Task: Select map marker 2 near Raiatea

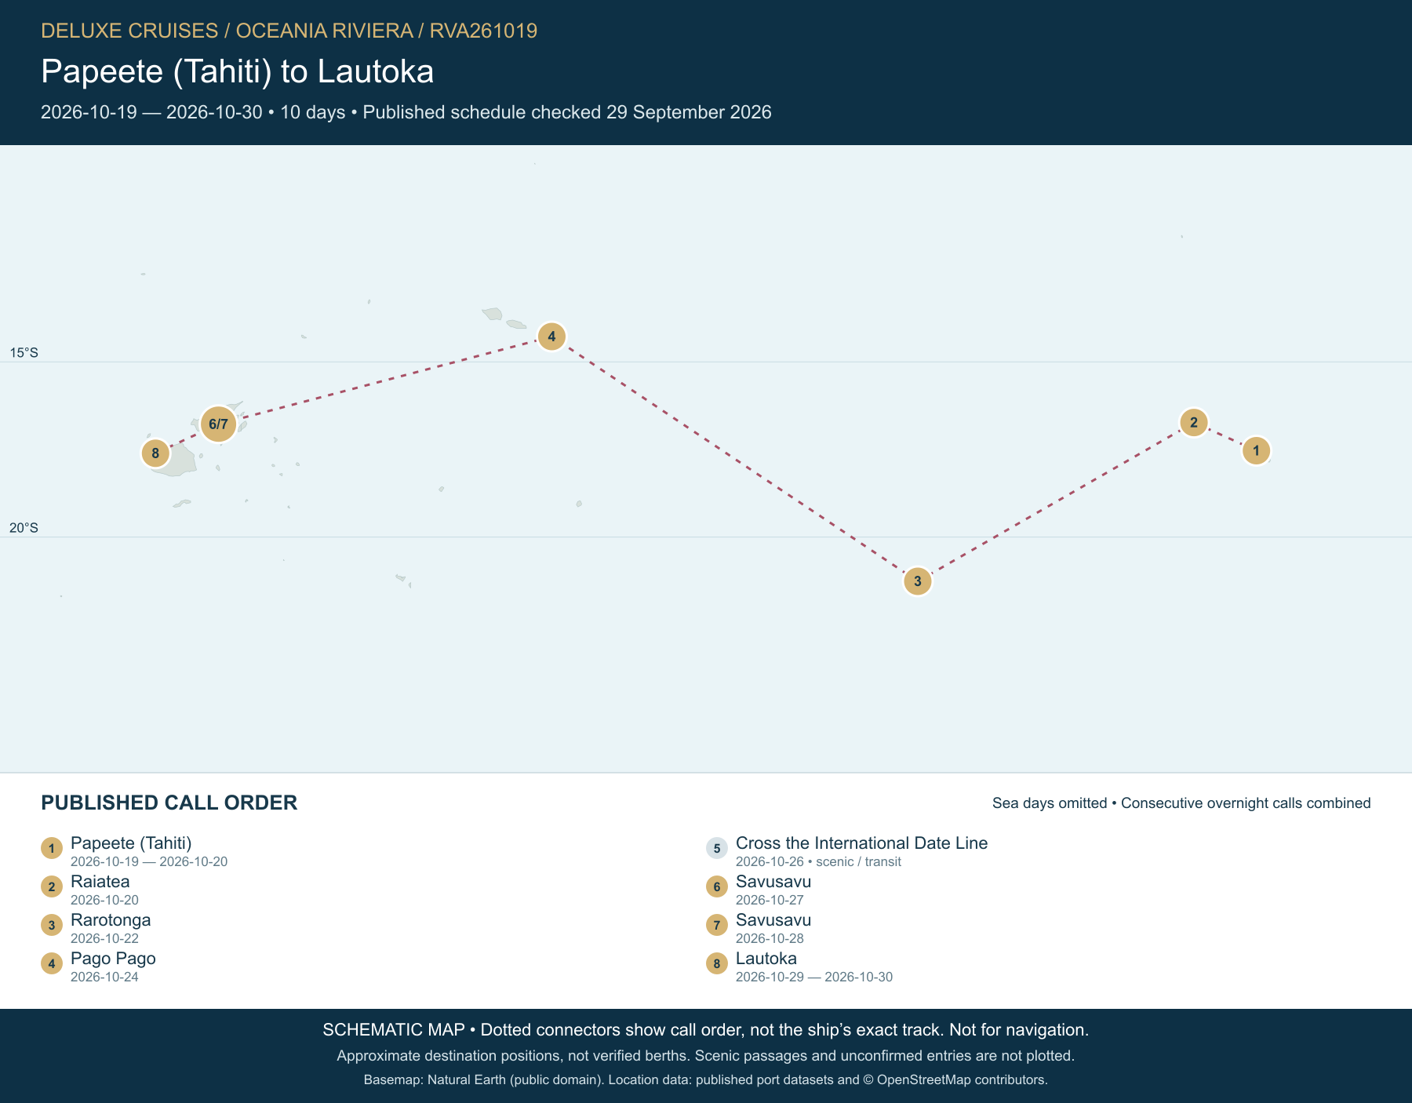Action: point(1193,423)
